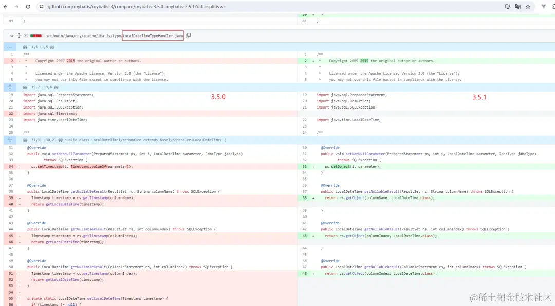Select left line number 2
The width and height of the screenshot is (555, 306).
pos(11,61)
